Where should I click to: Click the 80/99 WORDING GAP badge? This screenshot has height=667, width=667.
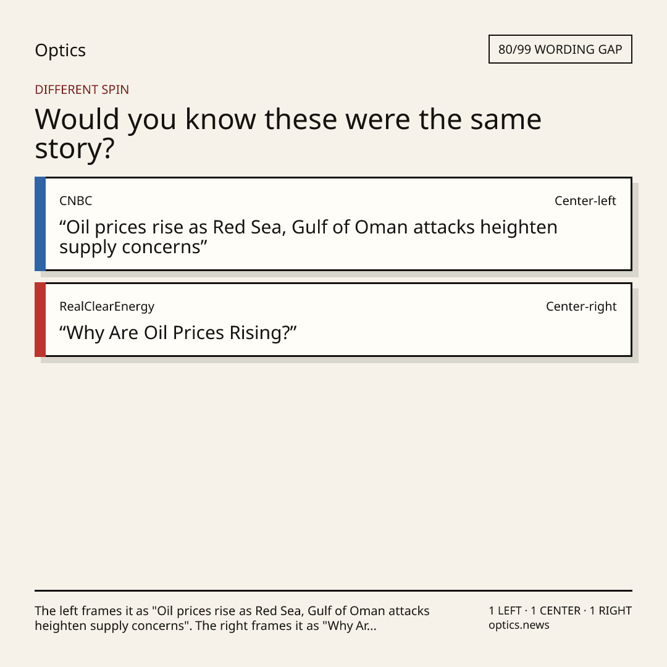[x=560, y=49]
